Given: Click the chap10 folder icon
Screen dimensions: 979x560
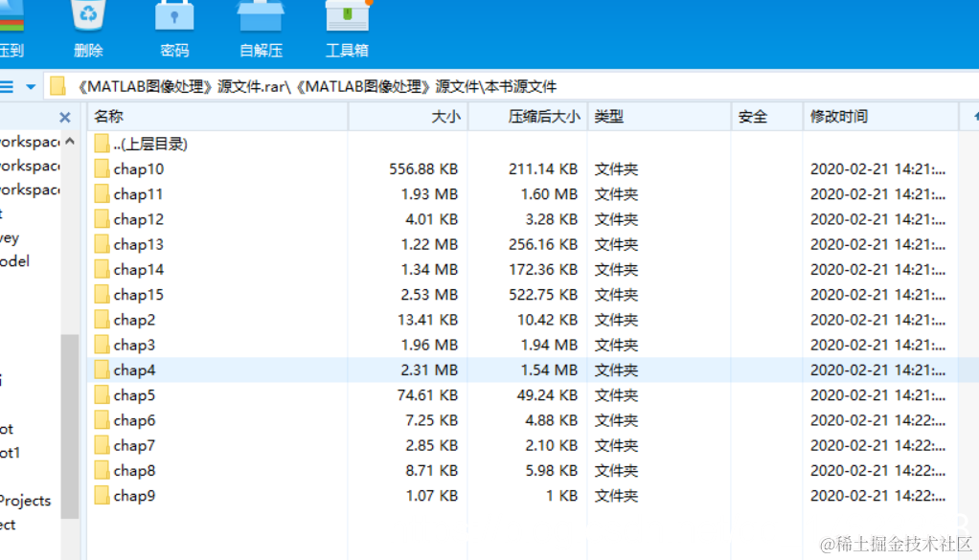Looking at the screenshot, I should (102, 168).
